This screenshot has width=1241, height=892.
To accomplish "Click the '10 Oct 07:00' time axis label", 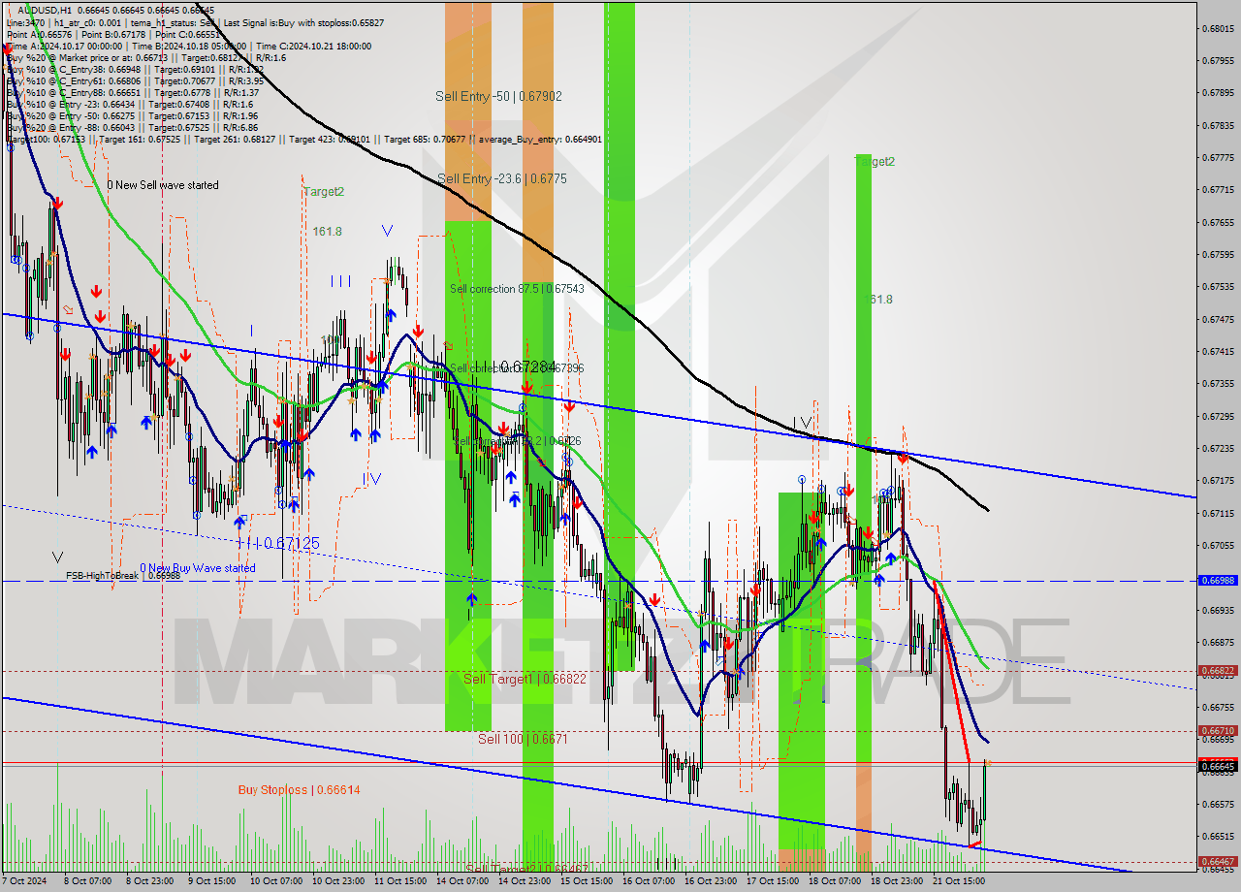I will click(x=275, y=882).
